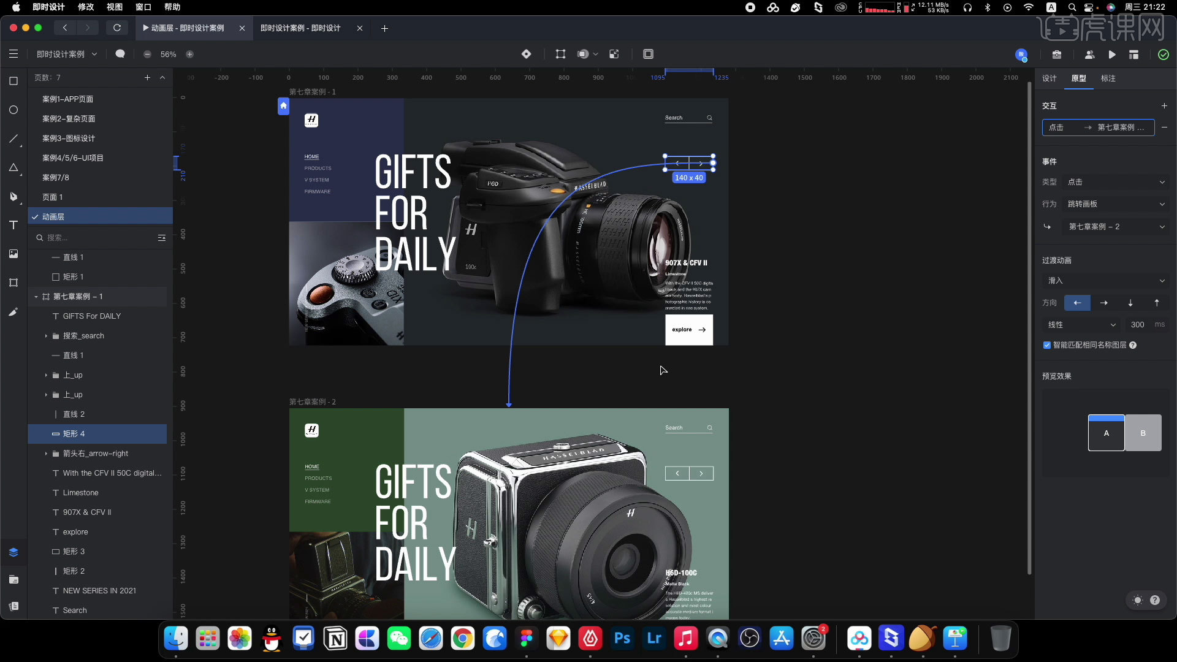Select the 点击 interaction entry

click(1098, 127)
